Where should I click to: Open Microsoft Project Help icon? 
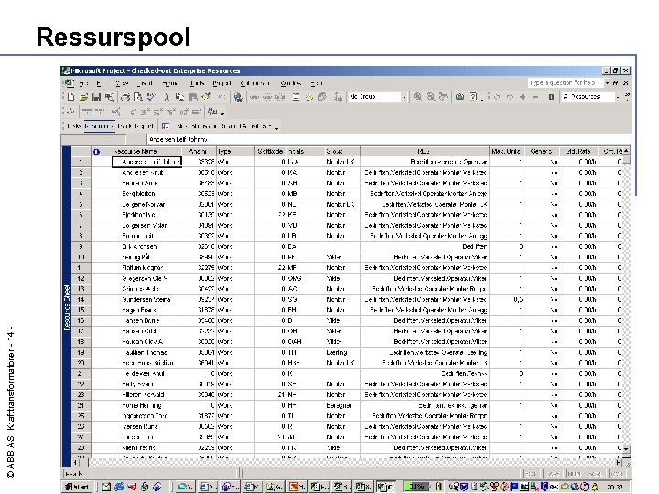click(473, 97)
